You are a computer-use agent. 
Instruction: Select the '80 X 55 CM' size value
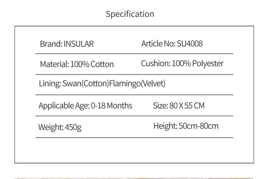[x=187, y=106]
